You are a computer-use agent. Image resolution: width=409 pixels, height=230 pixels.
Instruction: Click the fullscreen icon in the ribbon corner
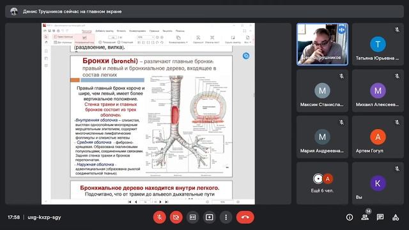245,31
